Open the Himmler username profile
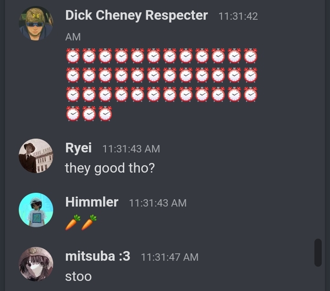Image resolution: width=330 pixels, height=291 pixels. [92, 202]
